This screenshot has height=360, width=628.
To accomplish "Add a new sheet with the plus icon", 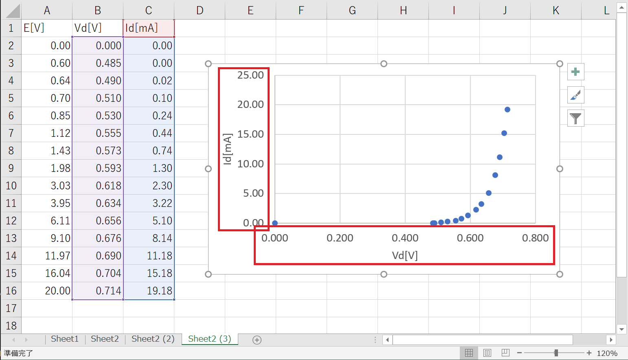I will pyautogui.click(x=257, y=340).
